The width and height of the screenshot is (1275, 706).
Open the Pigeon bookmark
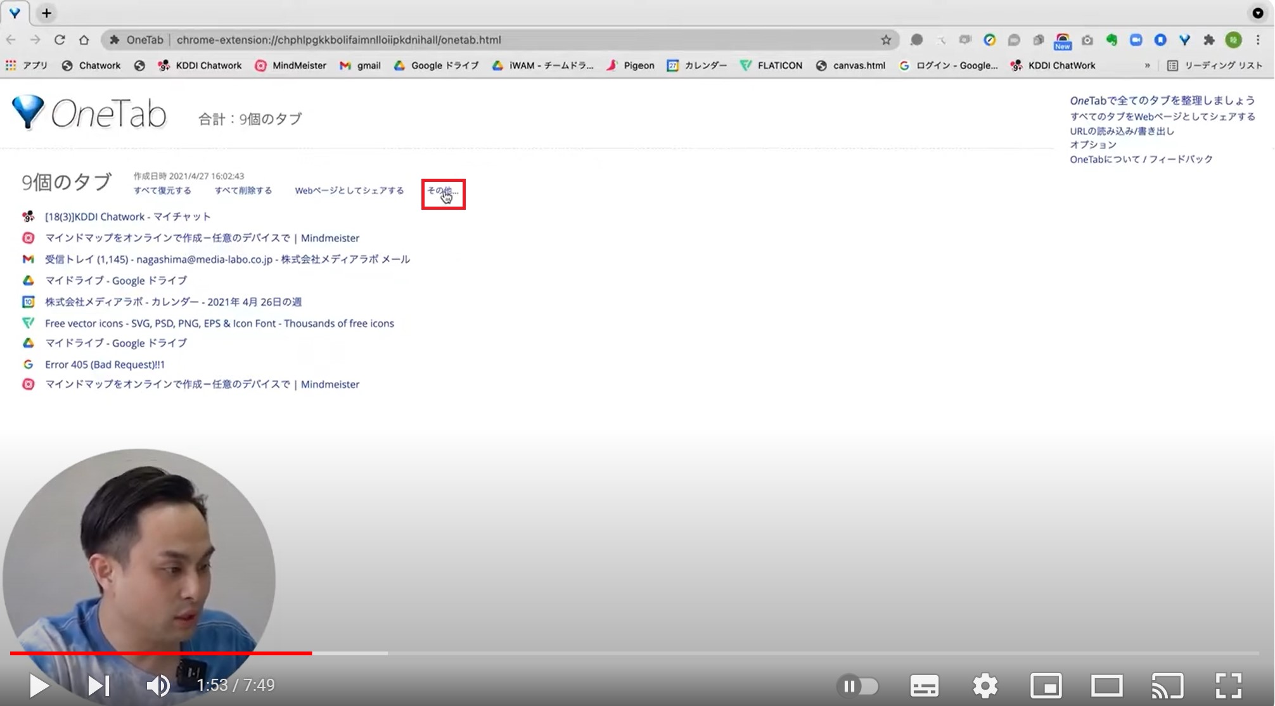631,65
